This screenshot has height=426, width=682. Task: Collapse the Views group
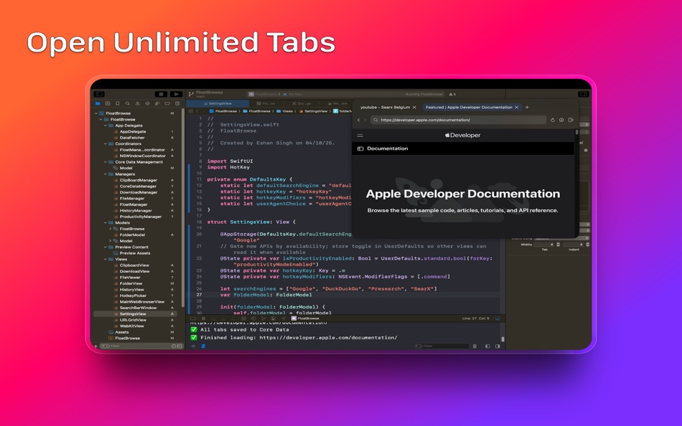106,259
